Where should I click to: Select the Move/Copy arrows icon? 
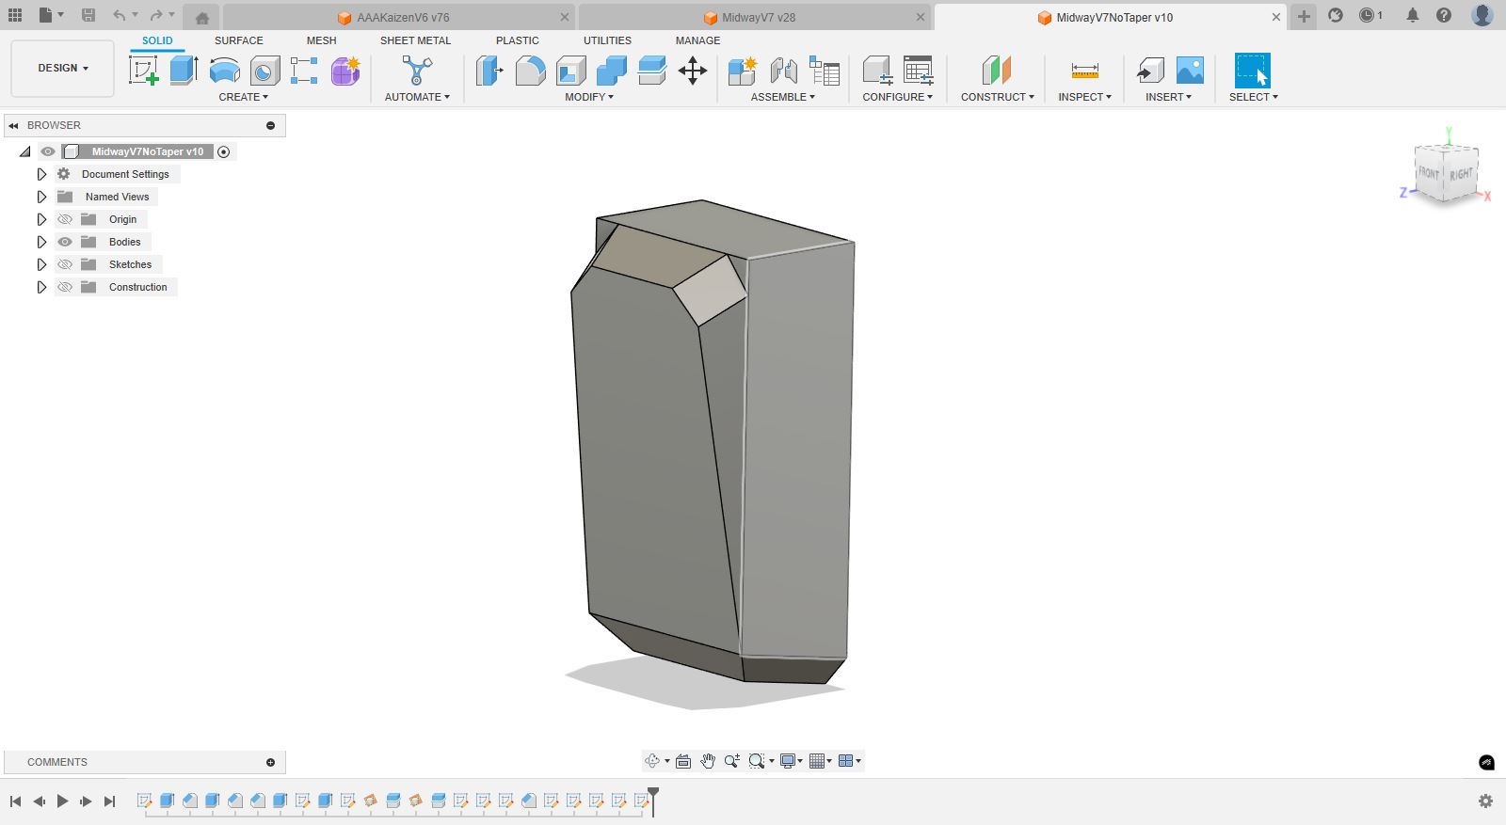tap(692, 71)
